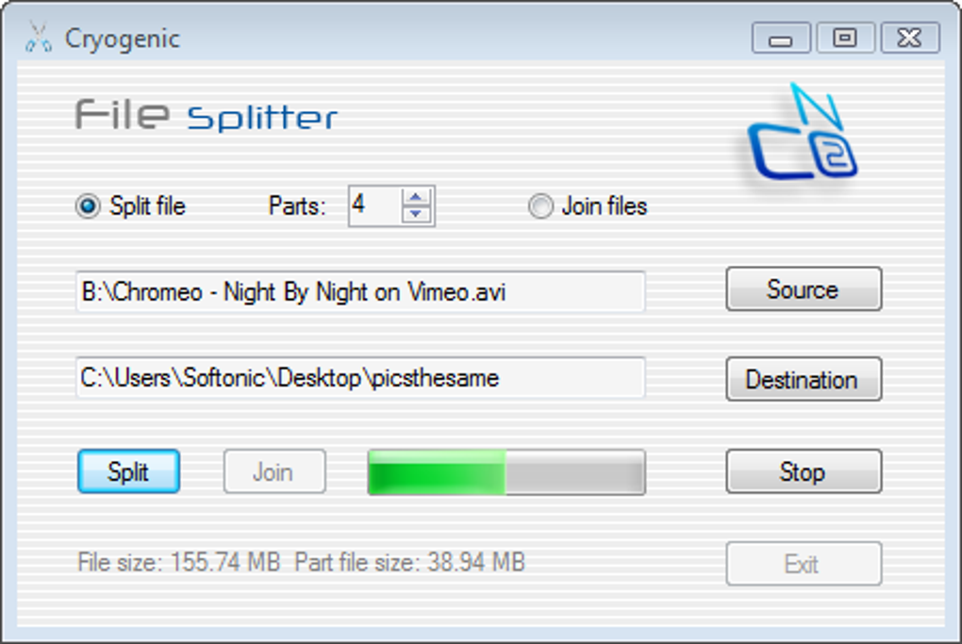962x644 pixels.
Task: Increase Parts count with up arrow
Action: pos(417,197)
